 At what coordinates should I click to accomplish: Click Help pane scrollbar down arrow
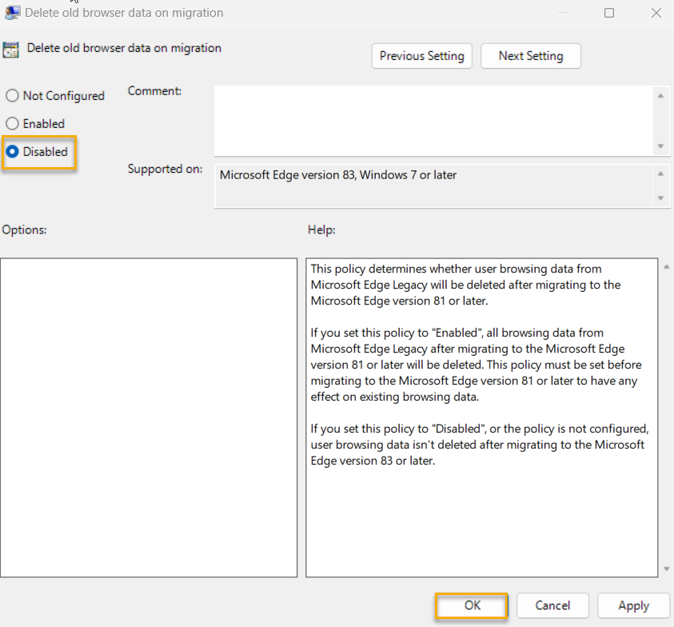[x=667, y=569]
